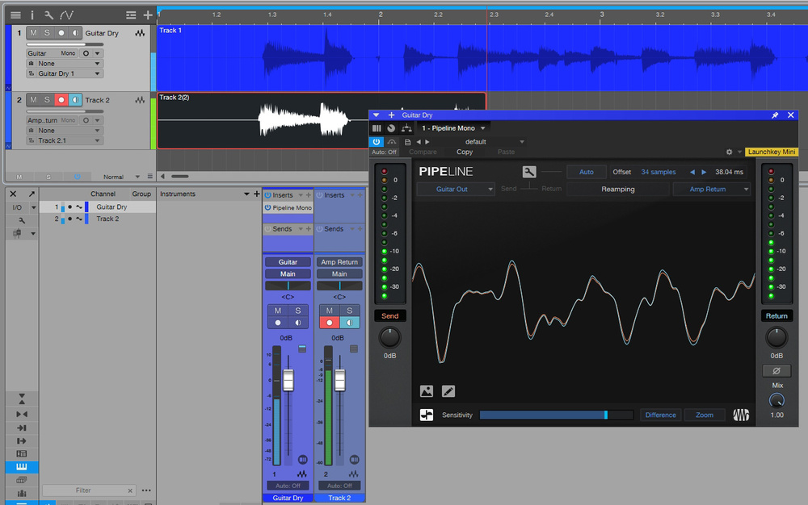This screenshot has height=505, width=808.
Task: Click the channel editor knob icon in plugin header
Action: pos(392,128)
